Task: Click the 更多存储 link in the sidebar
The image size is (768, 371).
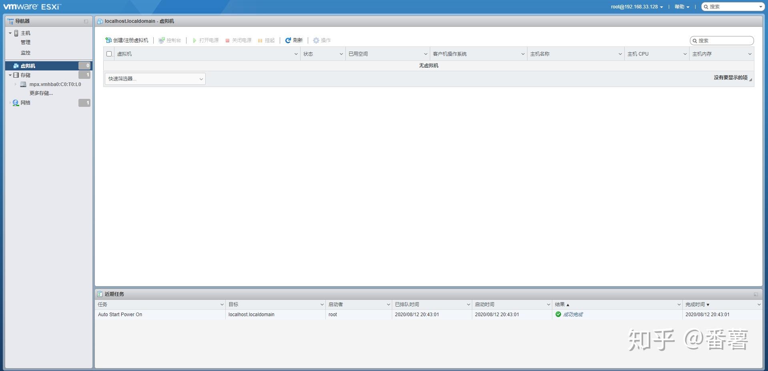Action: pyautogui.click(x=40, y=93)
